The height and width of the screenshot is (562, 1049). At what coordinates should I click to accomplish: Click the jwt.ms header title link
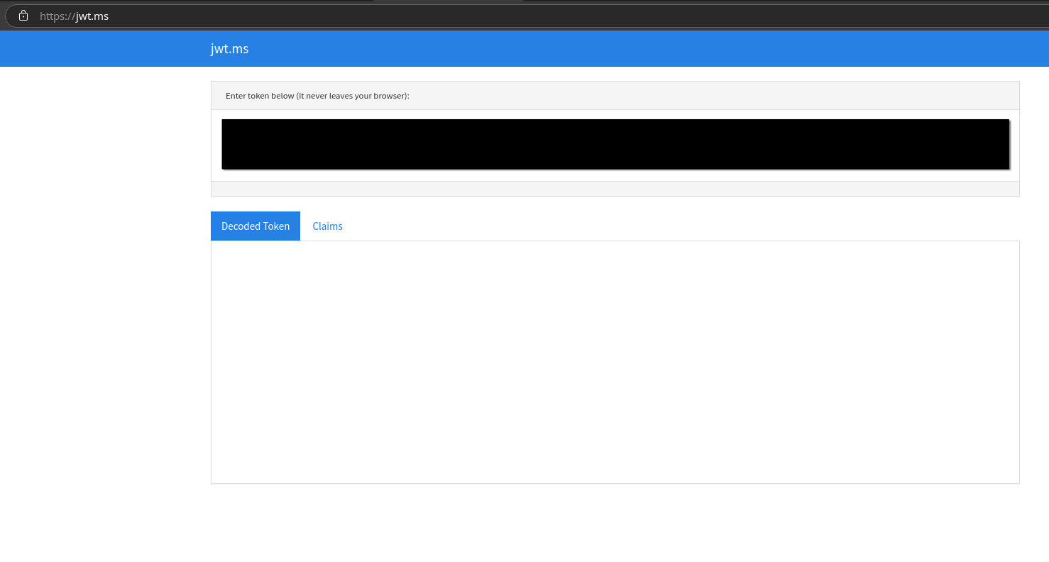point(229,49)
